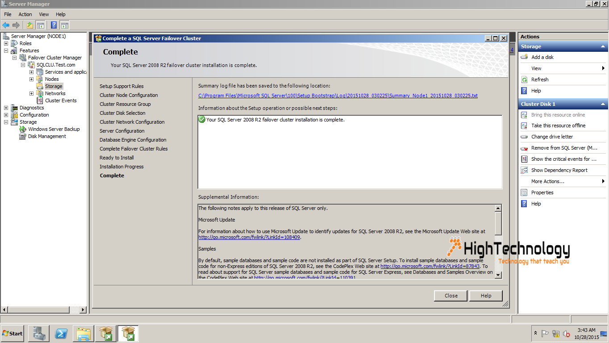Click the Roles node icon
Screen dimensions: 609x343
tap(15, 43)
